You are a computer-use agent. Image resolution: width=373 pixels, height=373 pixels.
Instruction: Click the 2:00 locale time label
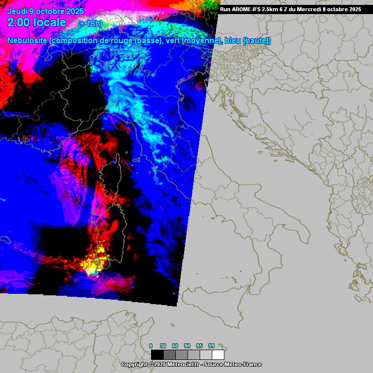[36, 22]
